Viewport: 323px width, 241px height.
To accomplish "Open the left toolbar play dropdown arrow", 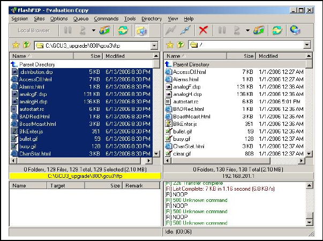I will coord(94,31).
